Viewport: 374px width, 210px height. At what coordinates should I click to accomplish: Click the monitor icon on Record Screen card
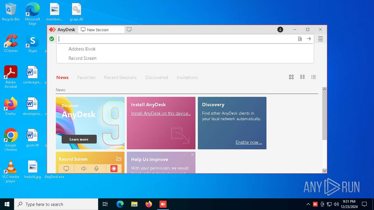coord(66,169)
